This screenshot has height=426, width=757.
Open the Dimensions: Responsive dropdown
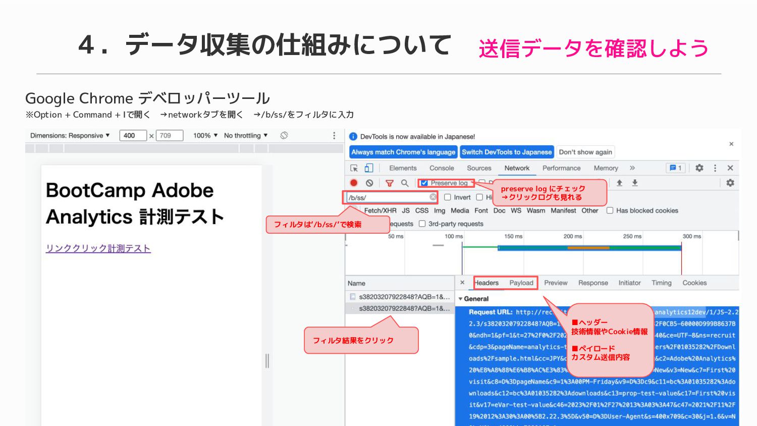[70, 135]
